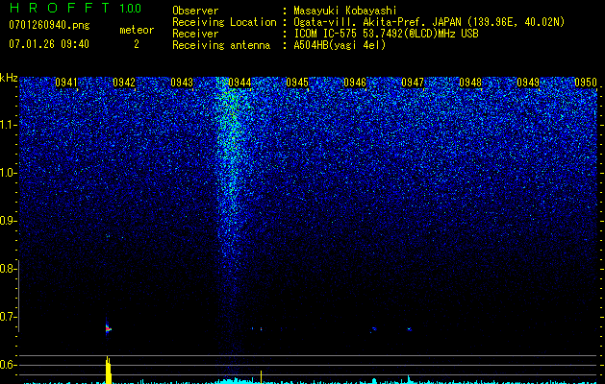
Task: Click the 0942 time marker
Action: [124, 83]
